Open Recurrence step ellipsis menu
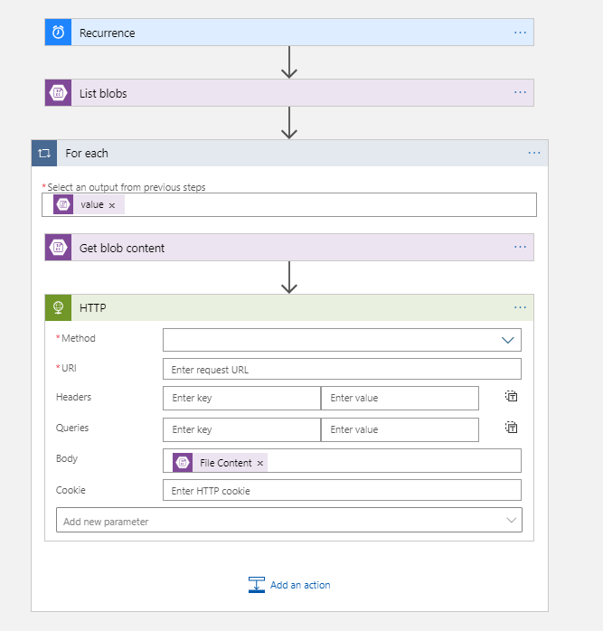The image size is (603, 631). [x=520, y=33]
